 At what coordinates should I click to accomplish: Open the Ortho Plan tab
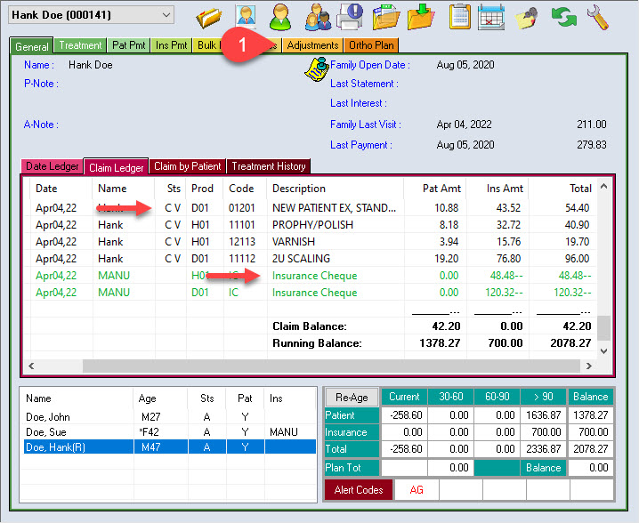(x=371, y=45)
